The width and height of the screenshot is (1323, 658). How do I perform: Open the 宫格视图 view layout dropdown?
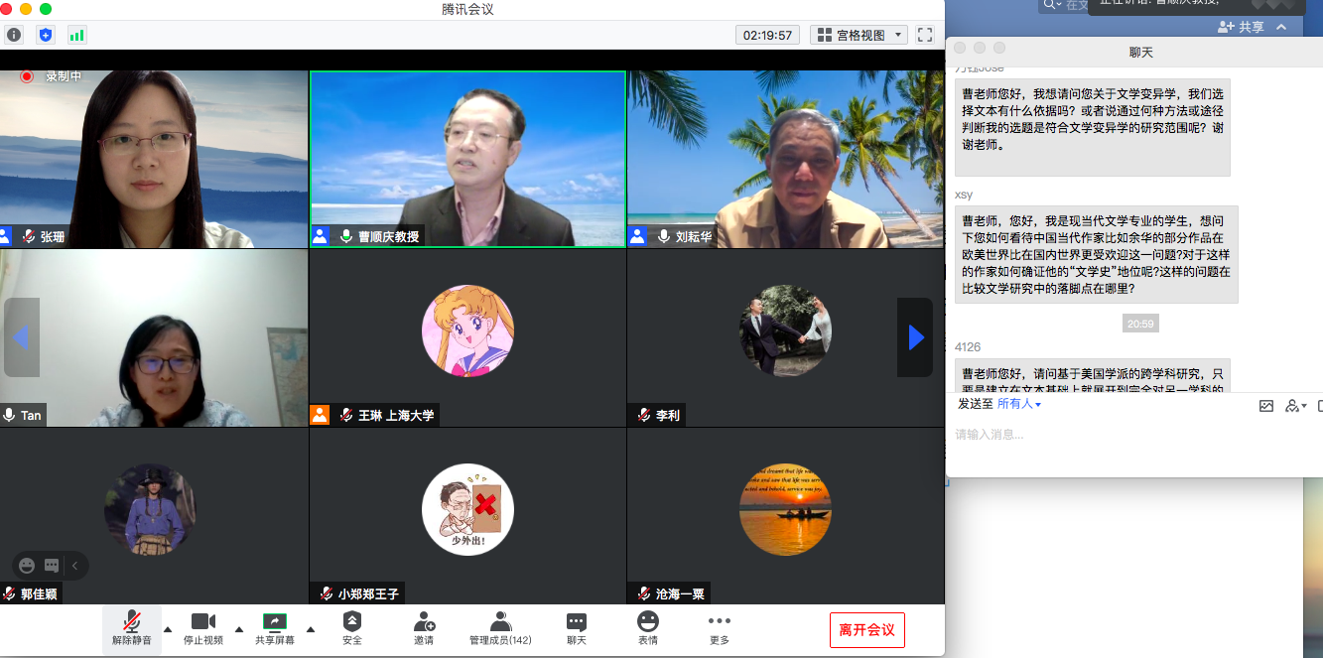[860, 35]
